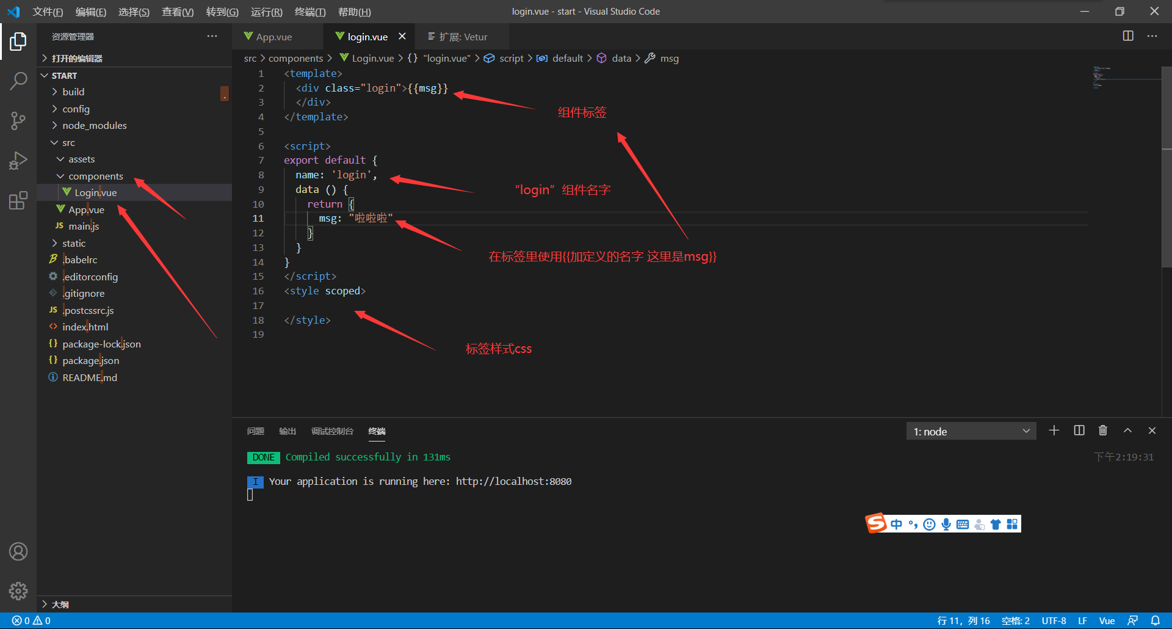Click UTF-8 encoding in status bar

point(1054,620)
